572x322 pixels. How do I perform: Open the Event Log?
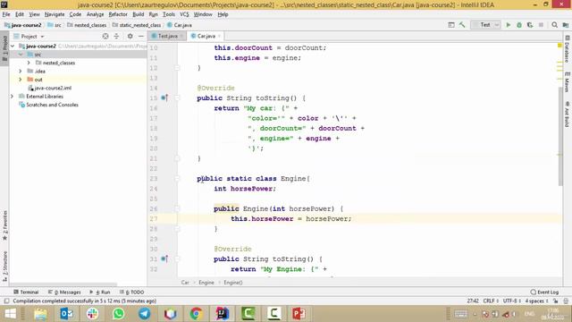544,292
